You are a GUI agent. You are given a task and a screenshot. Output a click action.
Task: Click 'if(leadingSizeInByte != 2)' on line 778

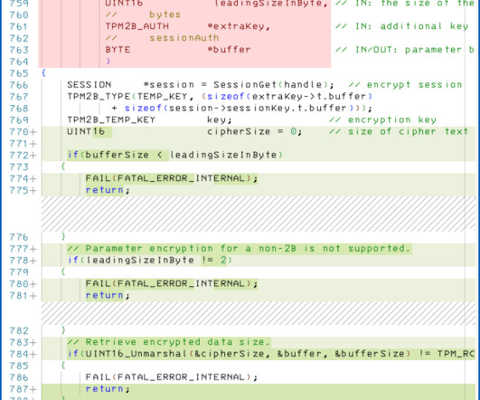tap(150, 260)
